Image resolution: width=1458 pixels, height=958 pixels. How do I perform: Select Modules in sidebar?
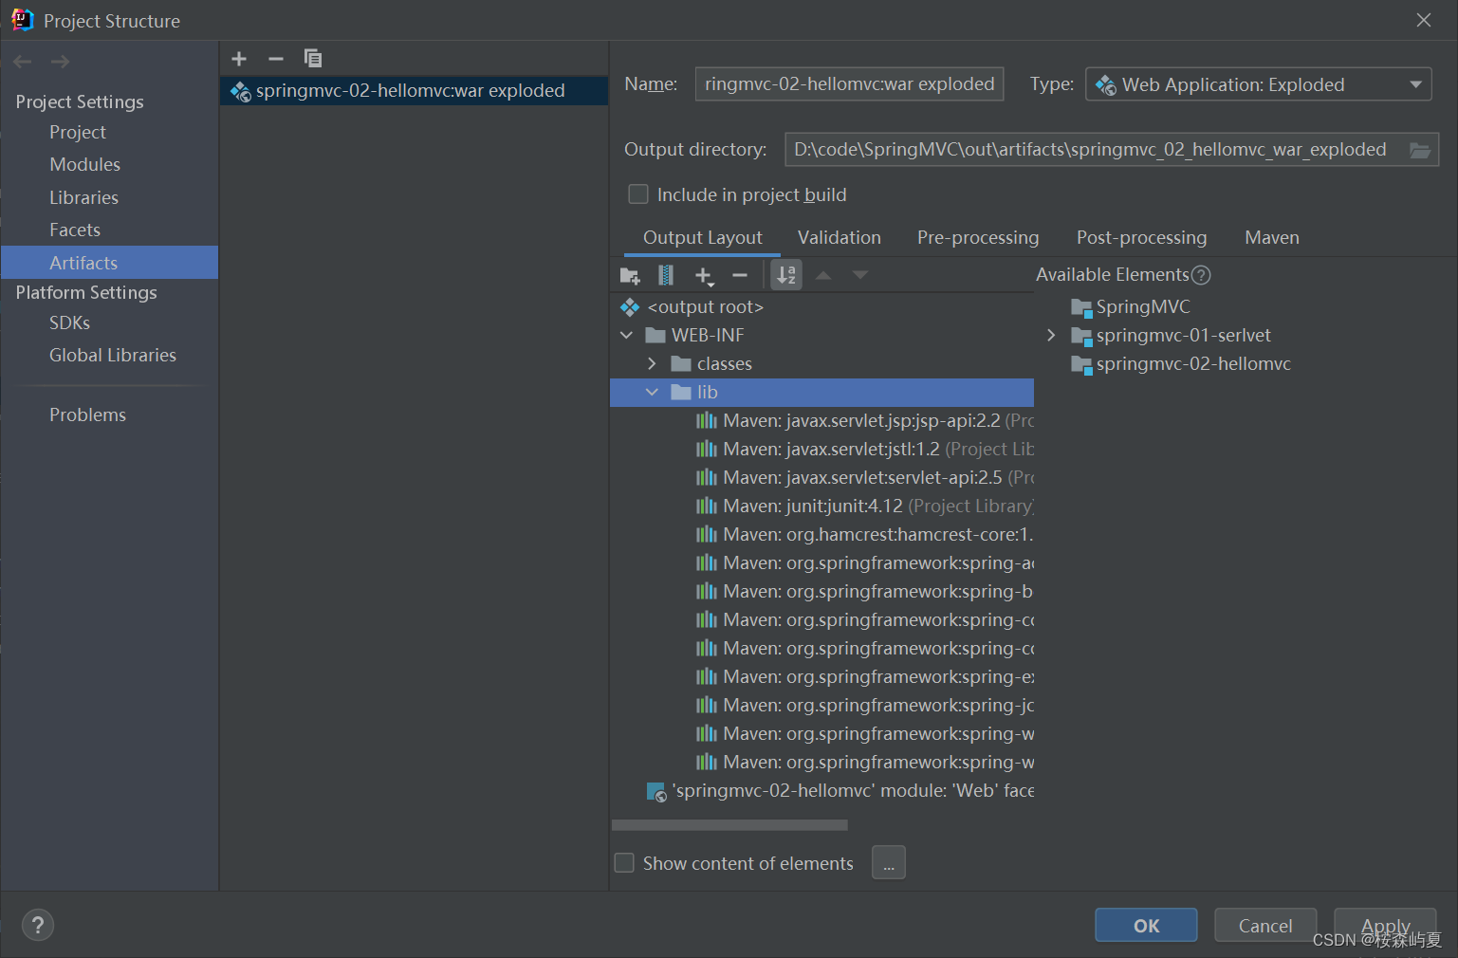tap(85, 164)
